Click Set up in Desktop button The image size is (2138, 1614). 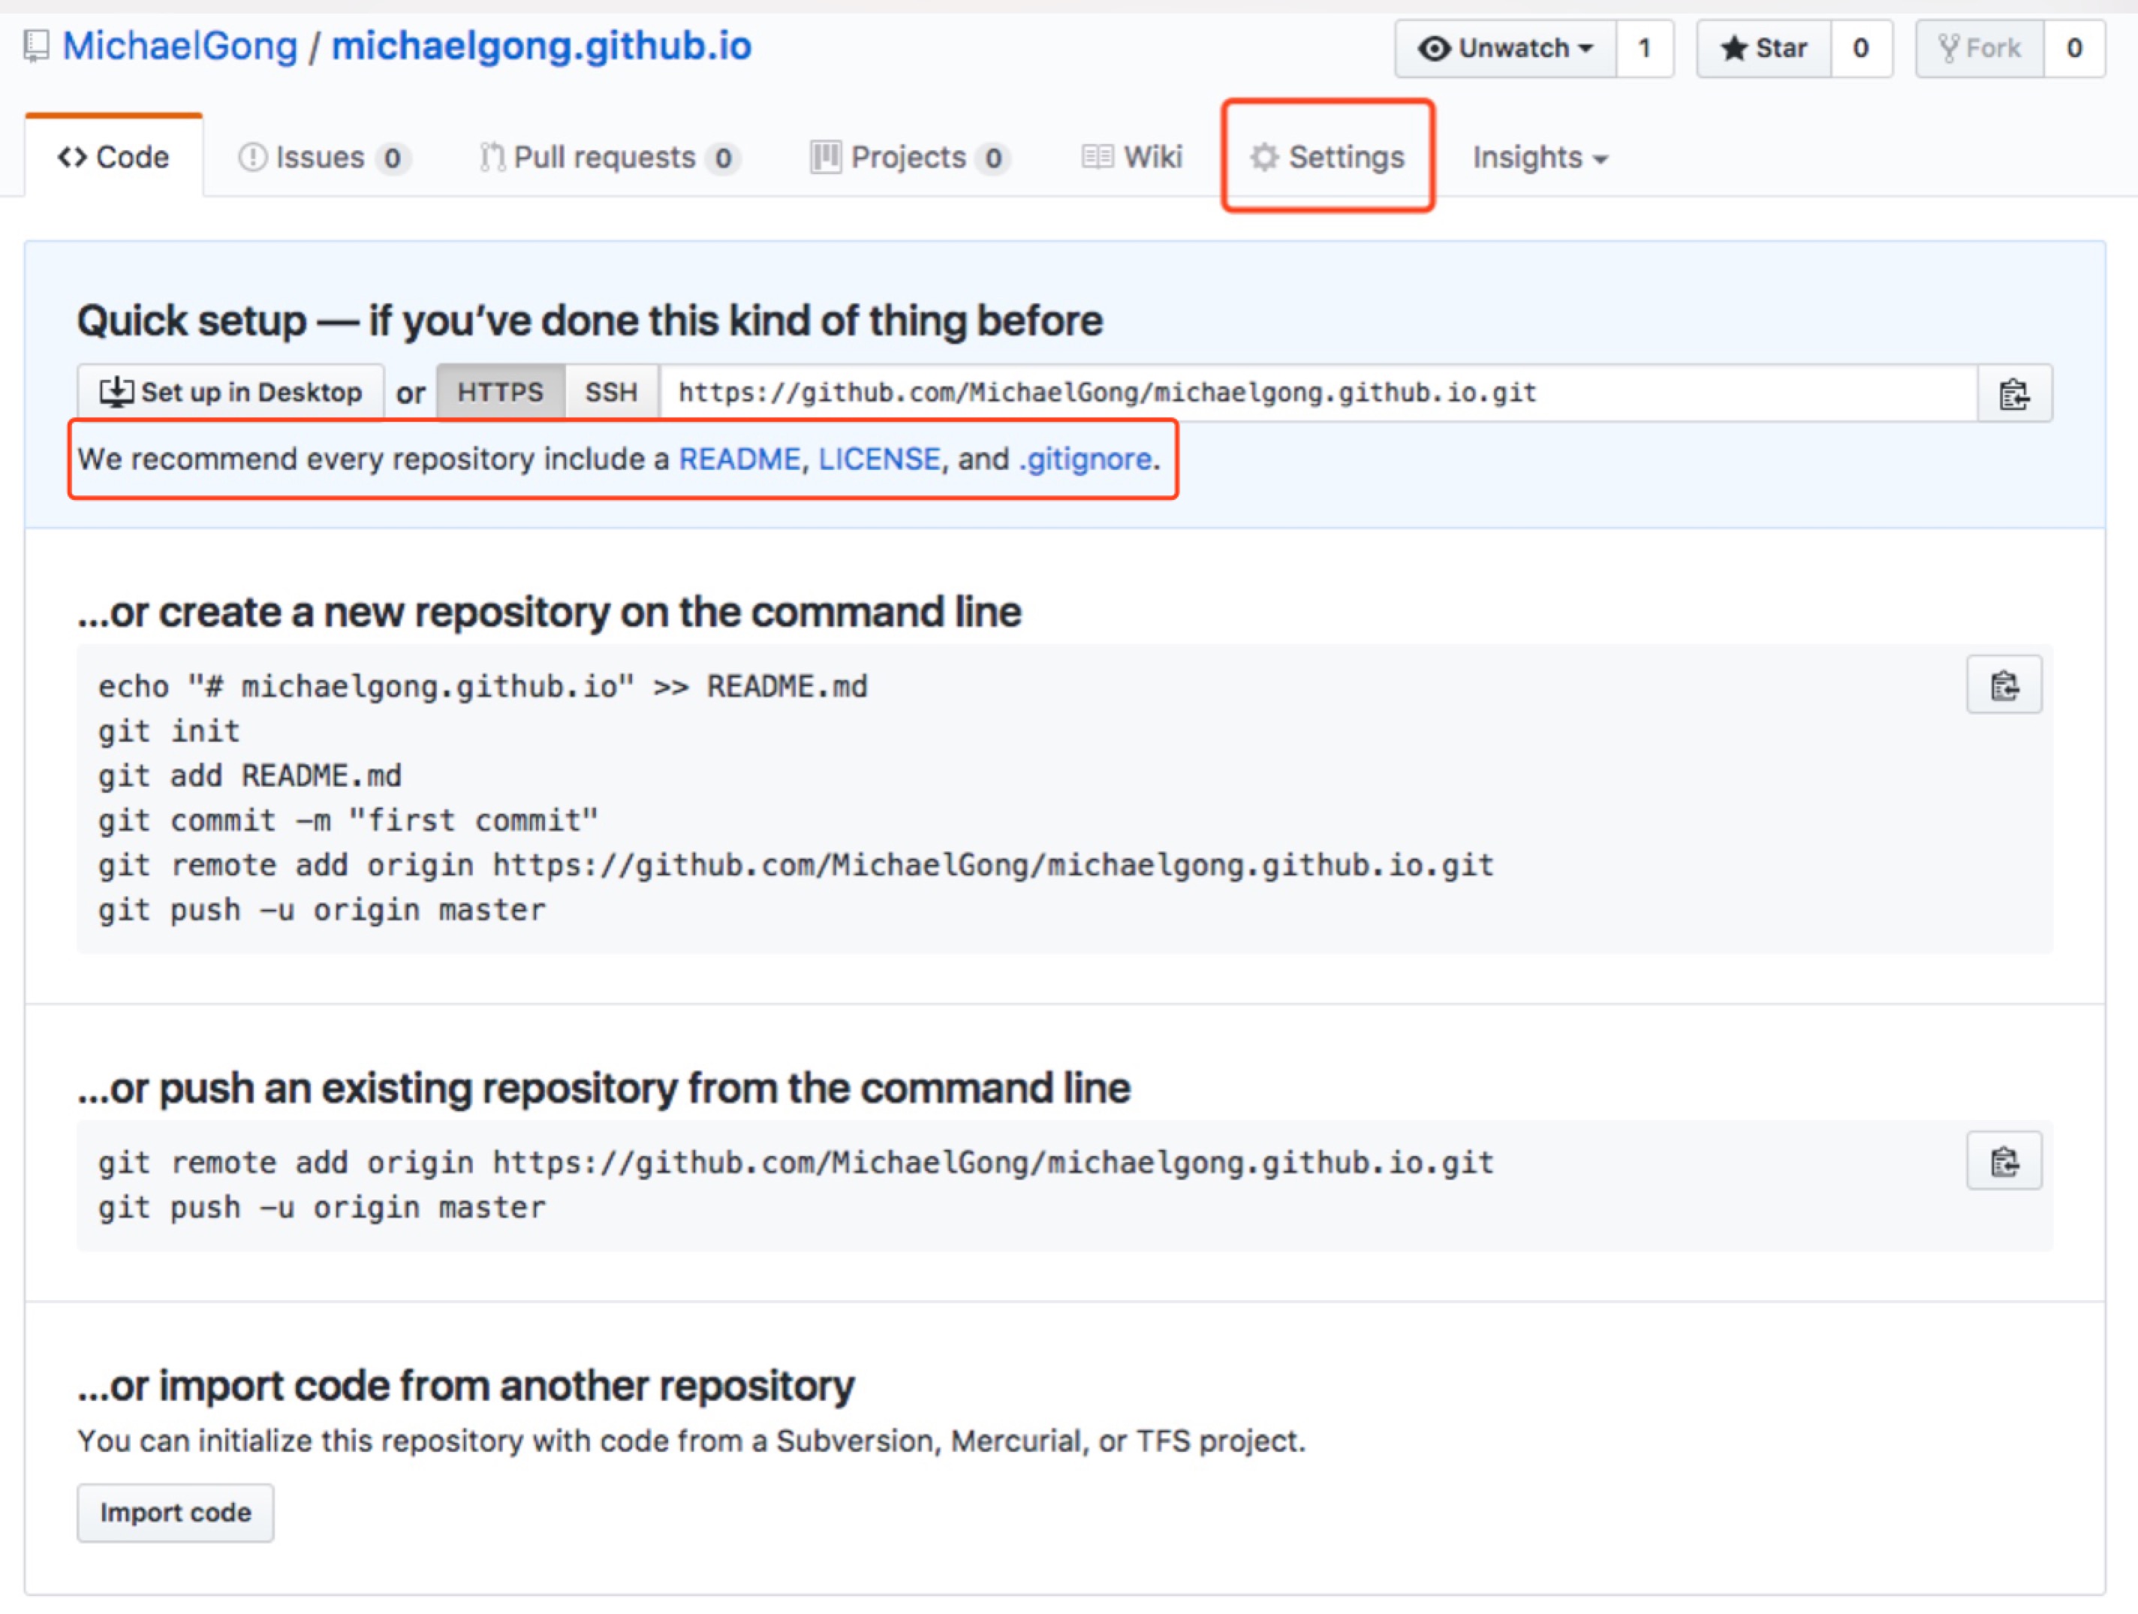coord(231,393)
